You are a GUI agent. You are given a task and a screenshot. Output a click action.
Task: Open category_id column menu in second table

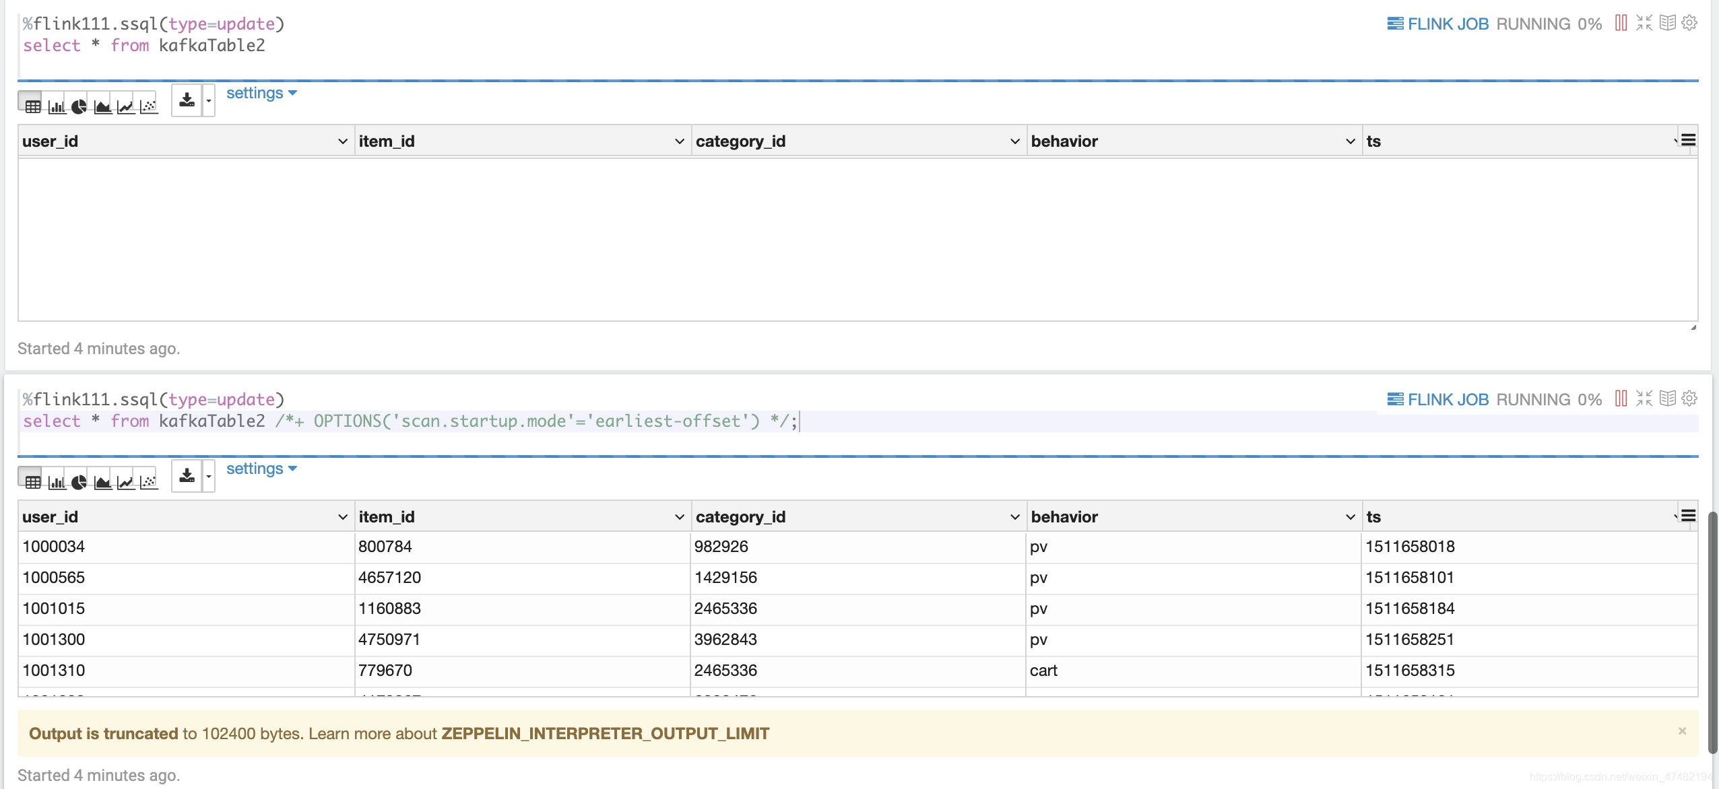(x=1015, y=517)
